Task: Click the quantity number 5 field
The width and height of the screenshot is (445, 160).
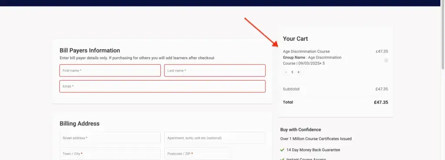Action: [292, 72]
